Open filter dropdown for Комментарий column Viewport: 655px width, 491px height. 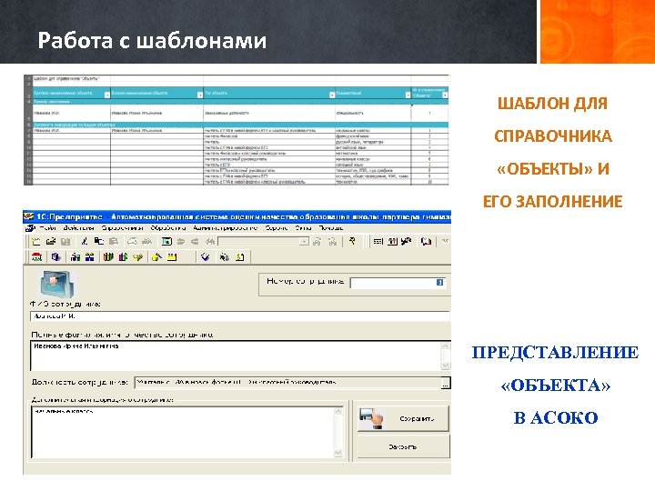[x=408, y=95]
